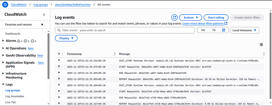Click the Log events heading
Image resolution: width=272 pixels, height=106 pixels.
[x=65, y=17]
